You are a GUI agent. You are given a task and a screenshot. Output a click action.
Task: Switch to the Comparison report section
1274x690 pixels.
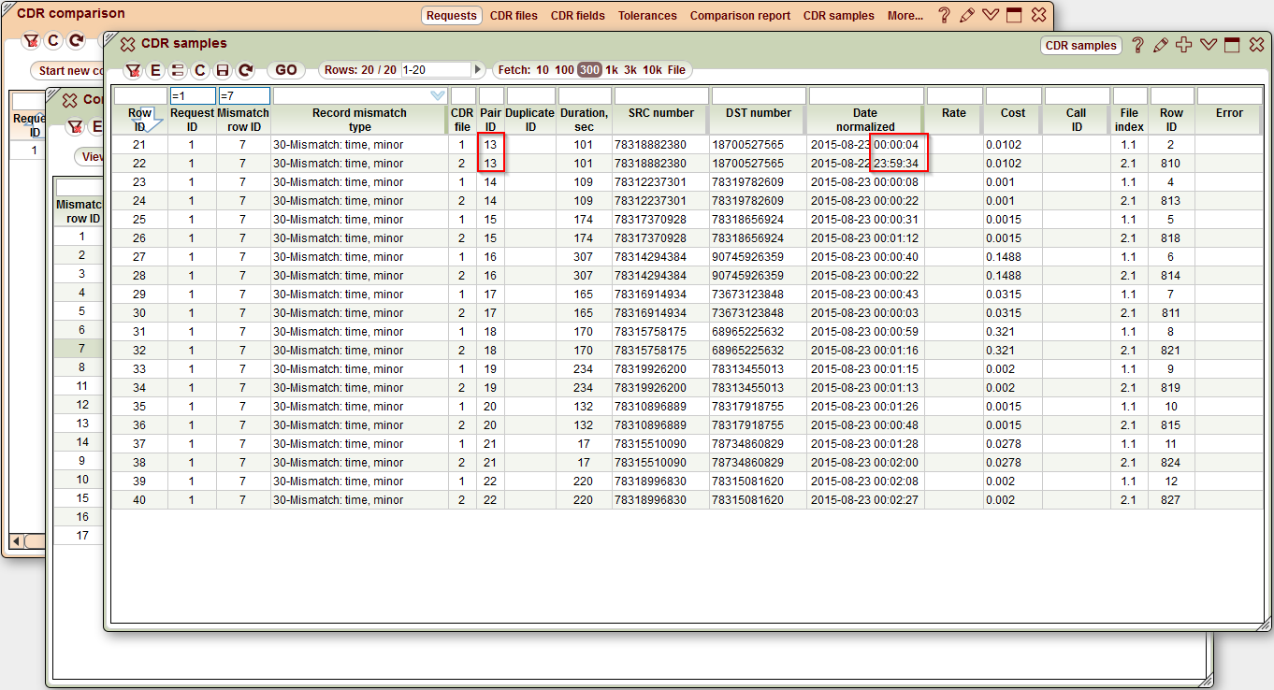(x=742, y=15)
